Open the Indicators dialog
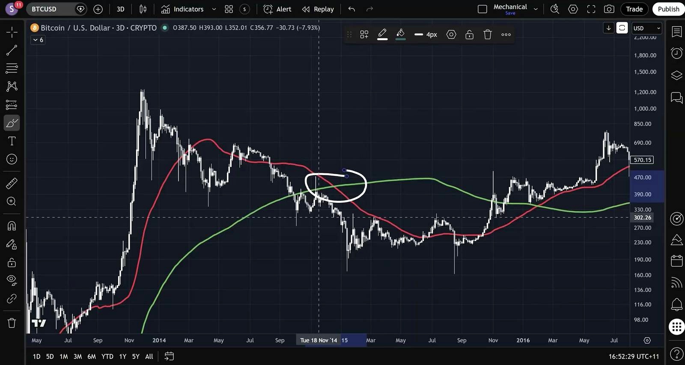Viewport: 685px width, 365px height. click(x=182, y=9)
